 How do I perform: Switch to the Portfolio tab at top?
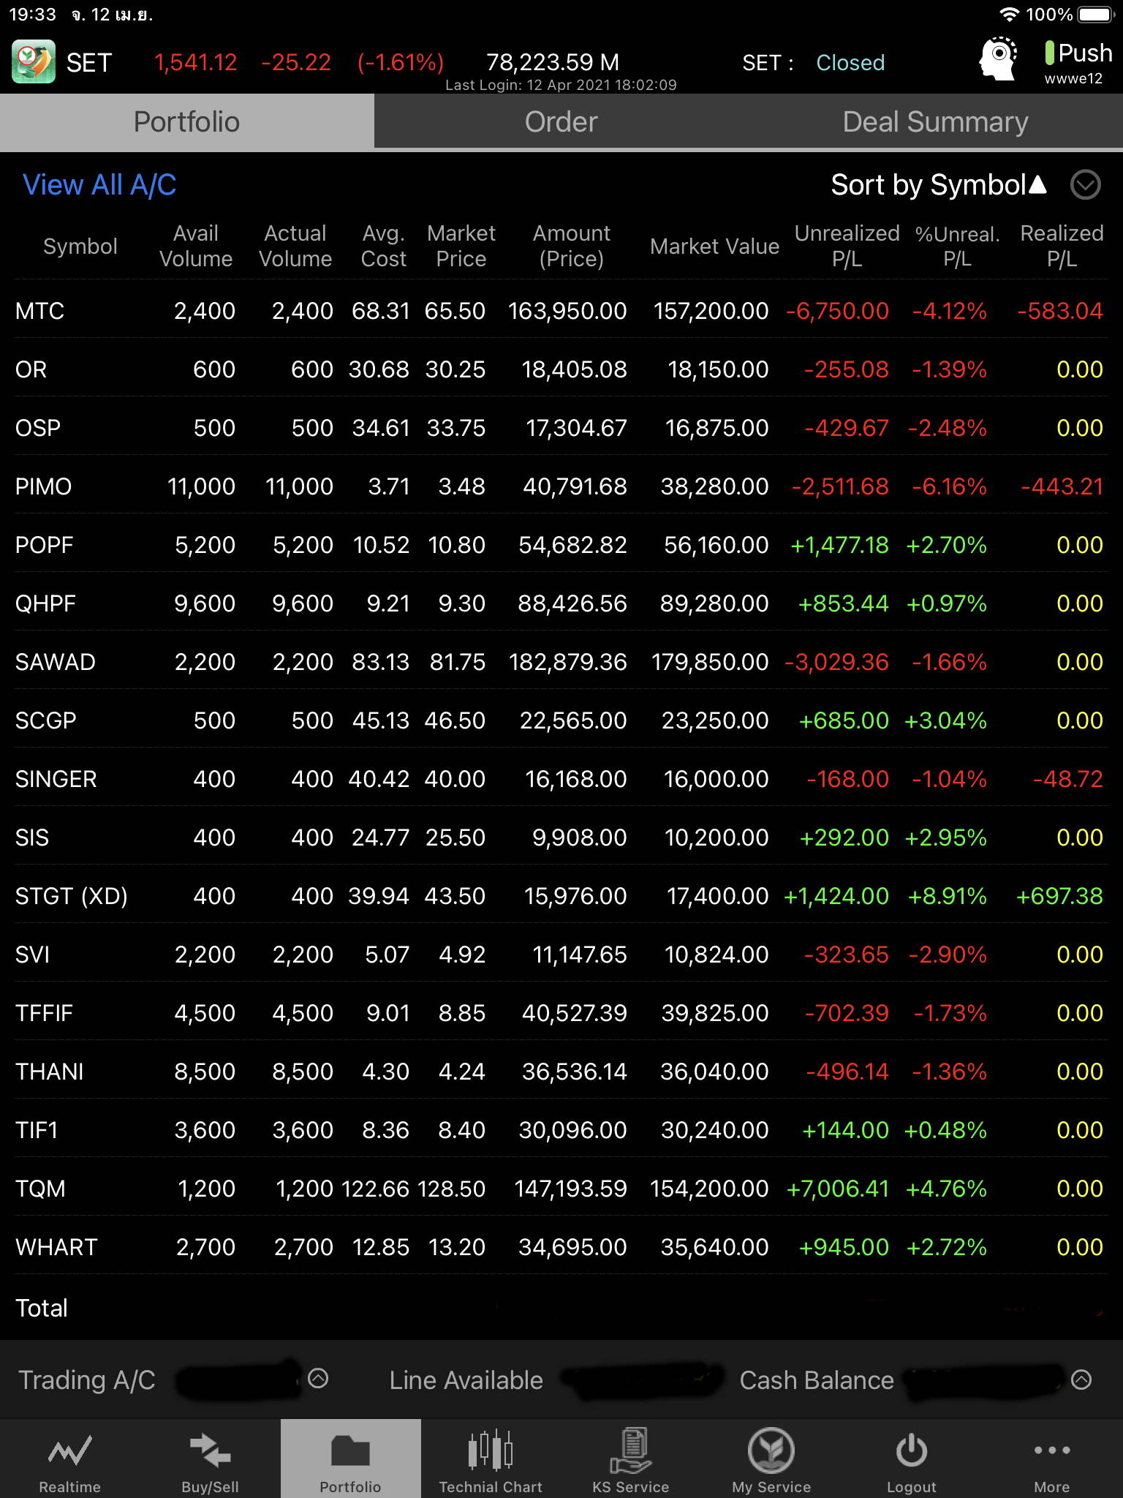(x=187, y=122)
